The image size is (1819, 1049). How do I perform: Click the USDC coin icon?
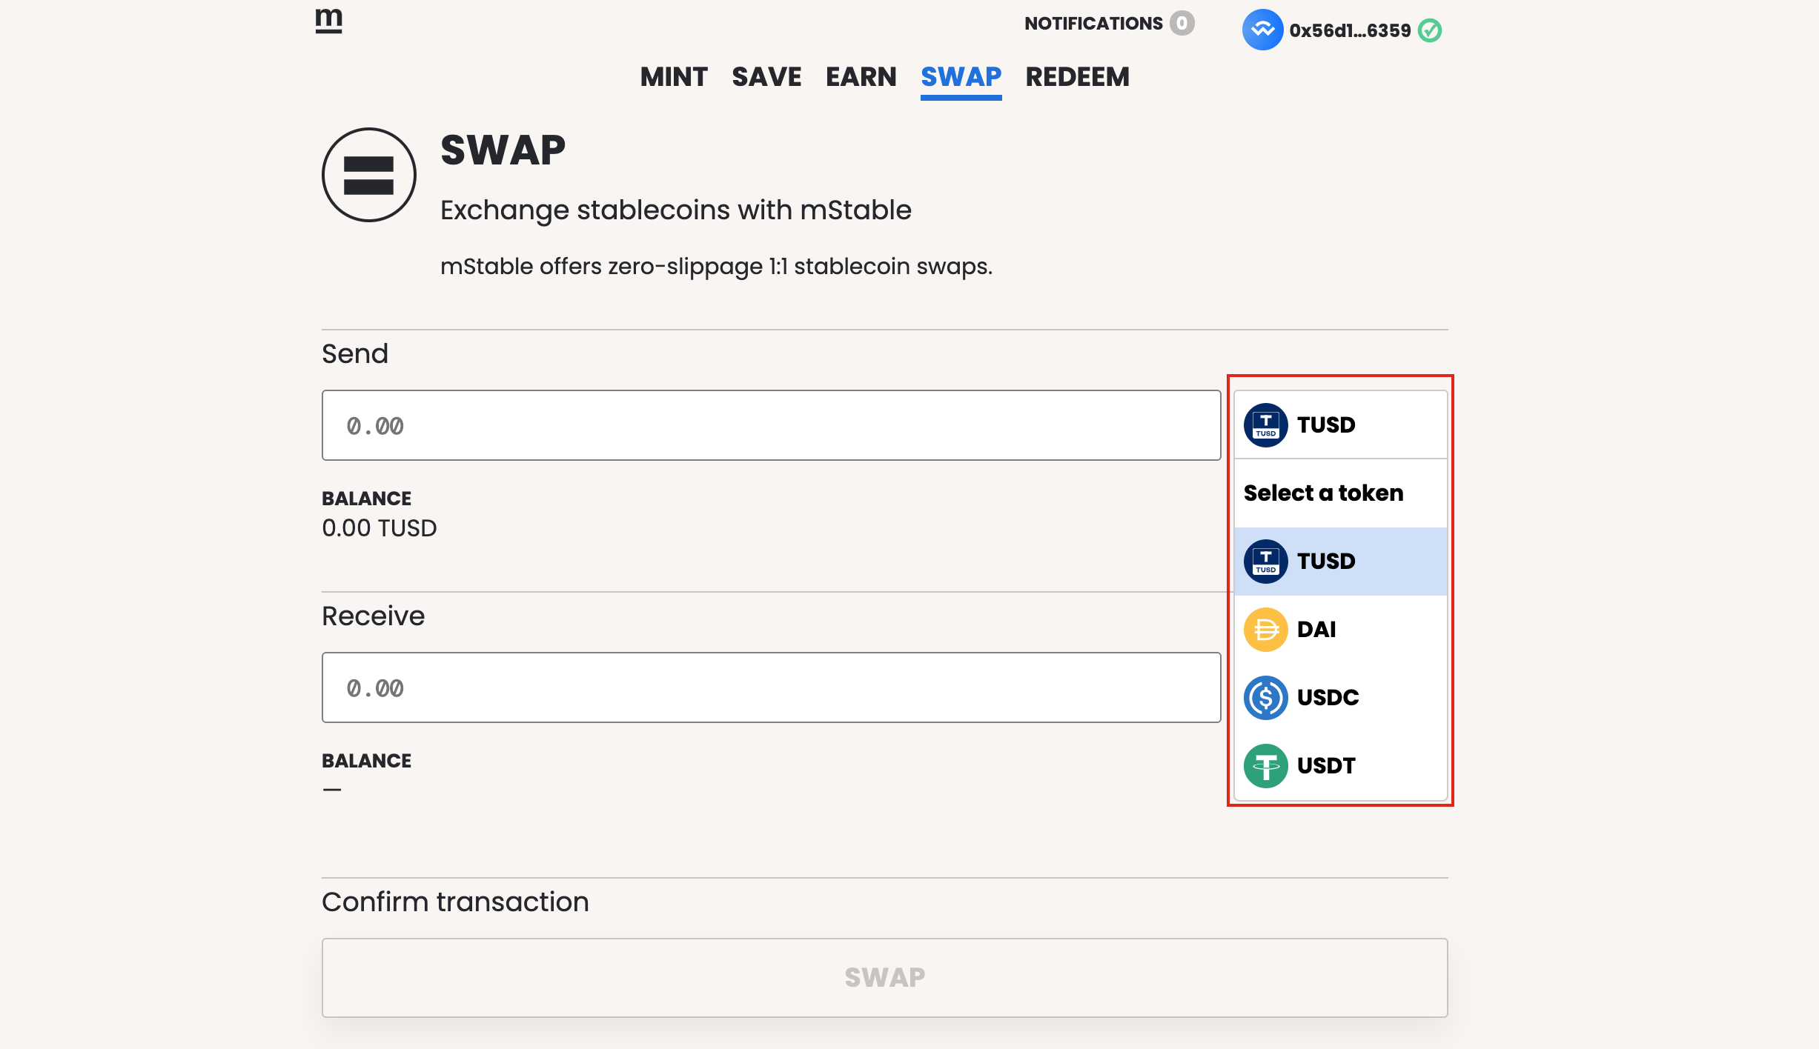click(x=1265, y=698)
